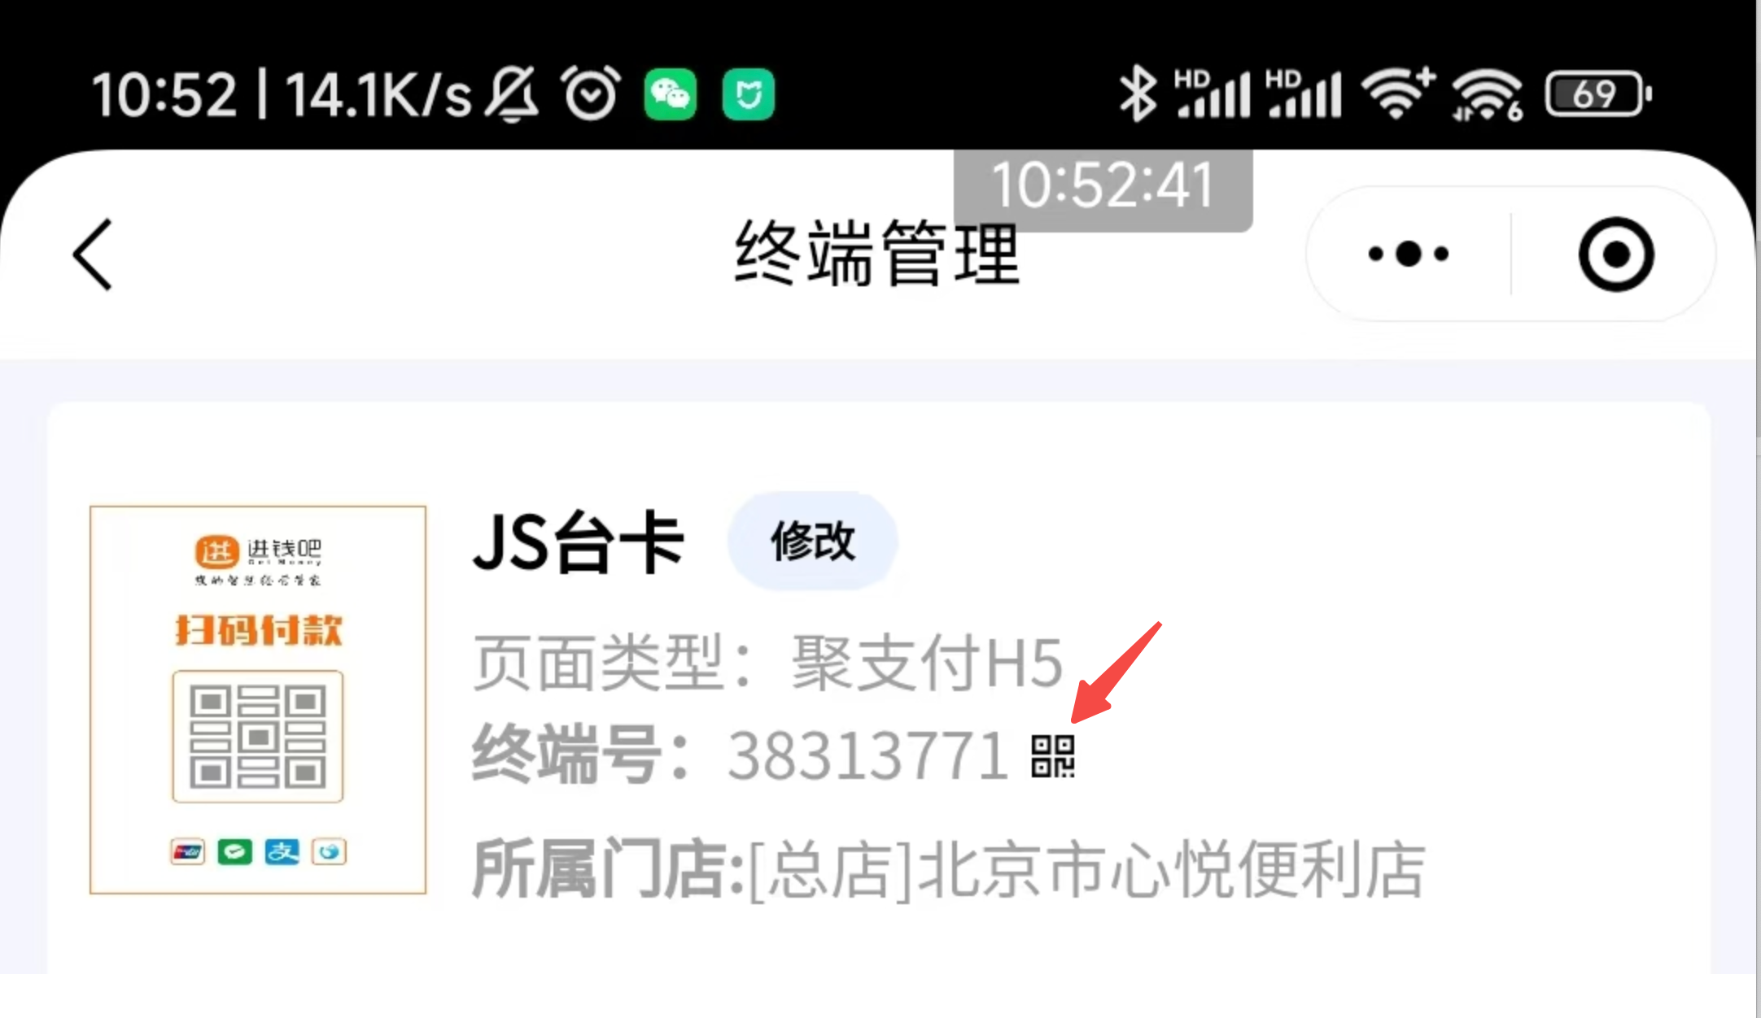
Task: Tap the 页面类型 聚支付H5 line
Action: 767,663
